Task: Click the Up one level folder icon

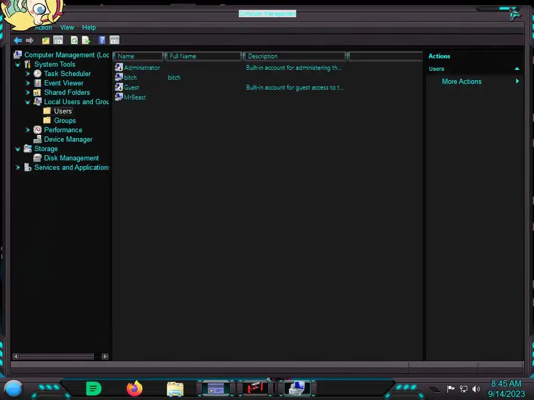Action: tap(46, 41)
